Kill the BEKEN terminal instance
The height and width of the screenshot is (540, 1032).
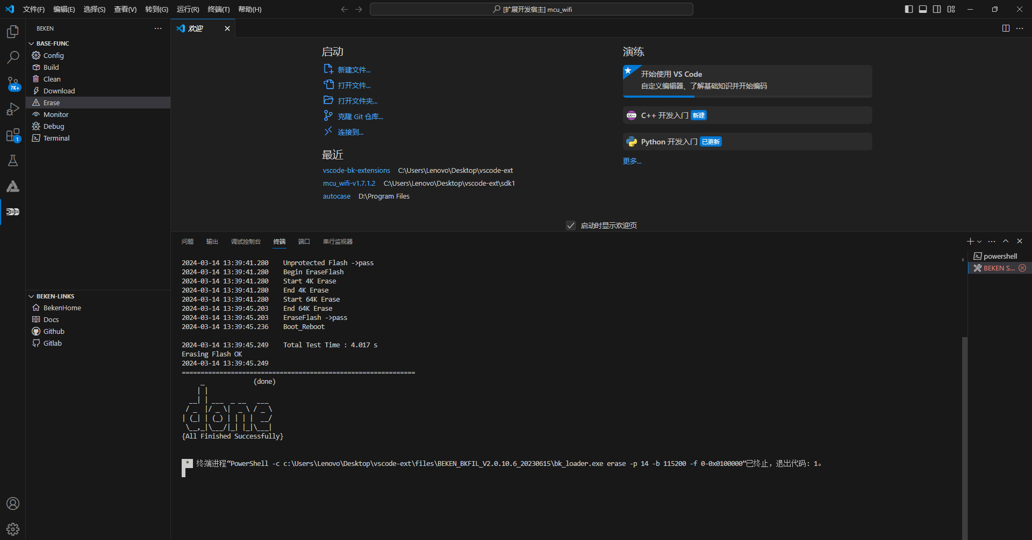pyautogui.click(x=1022, y=268)
